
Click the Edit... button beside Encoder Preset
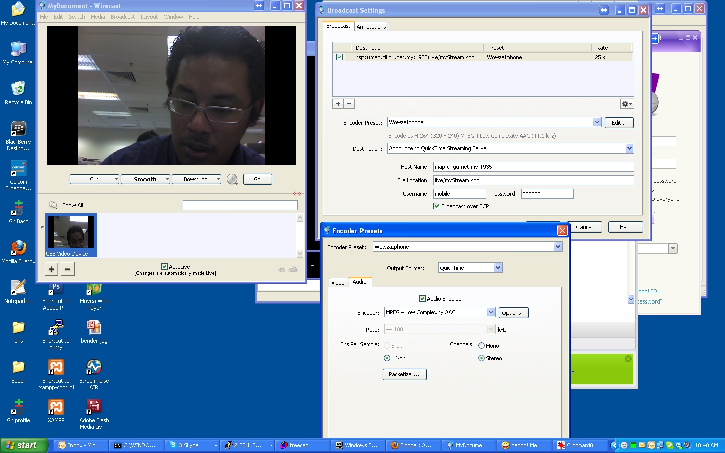(619, 123)
